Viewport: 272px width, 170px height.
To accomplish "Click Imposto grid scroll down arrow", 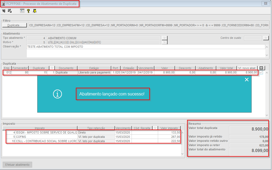I will (x=182, y=154).
